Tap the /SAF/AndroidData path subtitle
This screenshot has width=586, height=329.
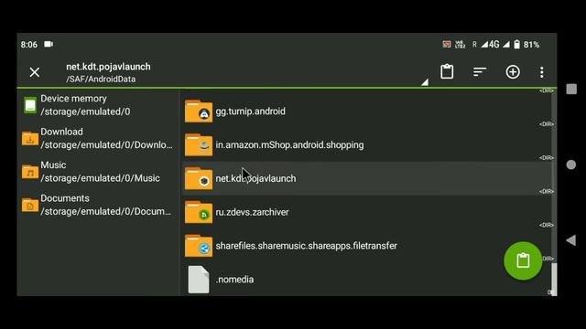[x=101, y=80]
